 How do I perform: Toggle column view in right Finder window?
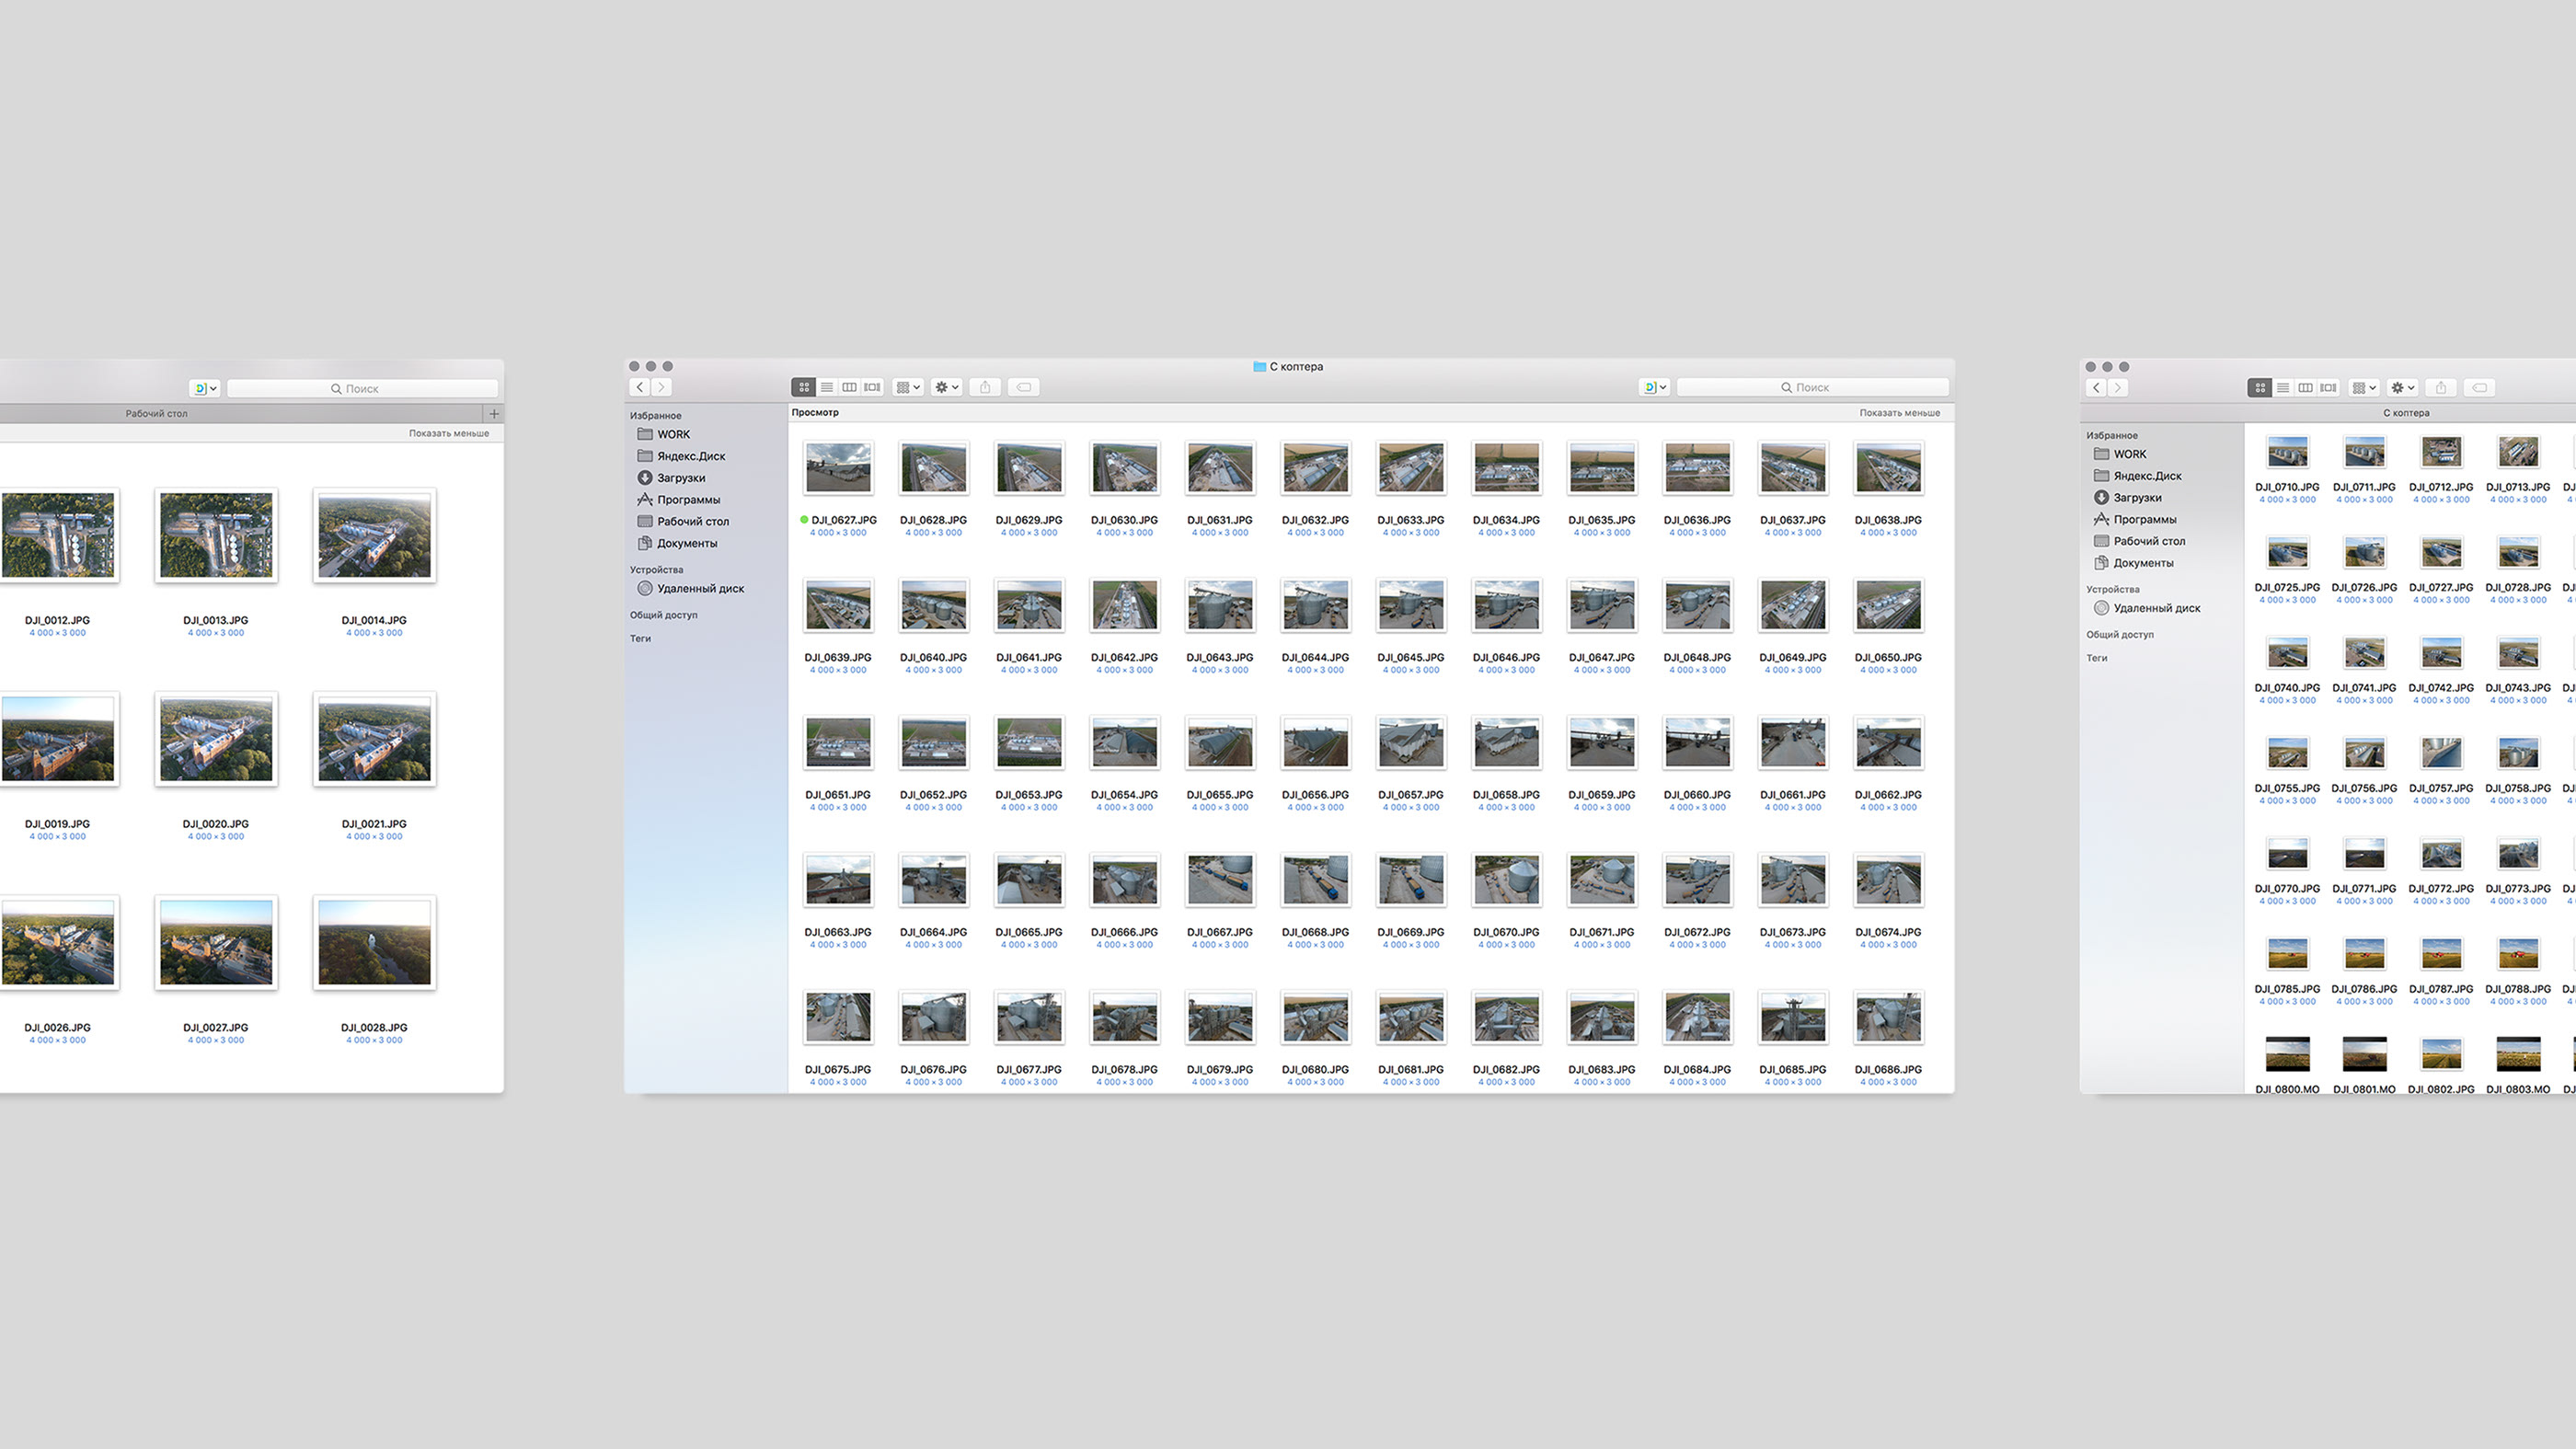(x=2305, y=388)
